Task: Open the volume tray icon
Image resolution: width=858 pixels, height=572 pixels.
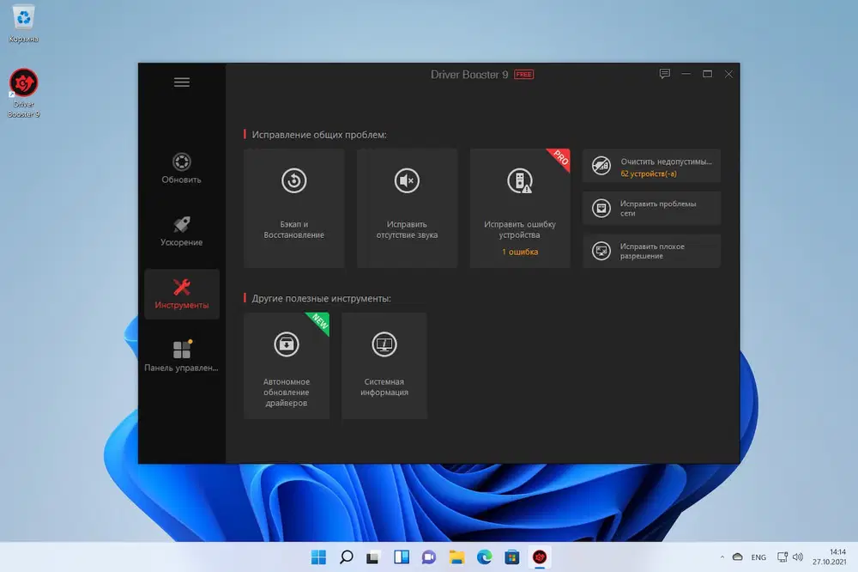Action: [x=798, y=557]
